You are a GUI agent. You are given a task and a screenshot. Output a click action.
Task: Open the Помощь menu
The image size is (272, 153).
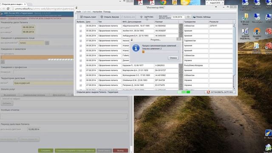click(x=107, y=11)
